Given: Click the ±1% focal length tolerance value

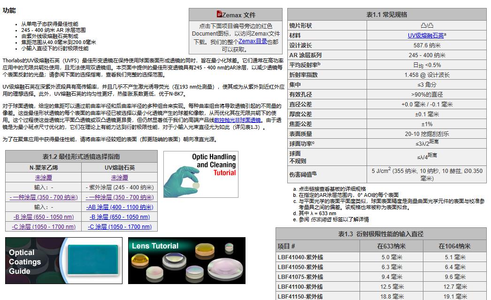Looking at the screenshot, I should click(427, 124).
